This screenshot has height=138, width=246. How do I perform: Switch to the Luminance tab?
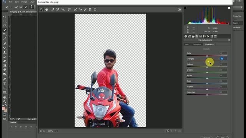coord(209,44)
